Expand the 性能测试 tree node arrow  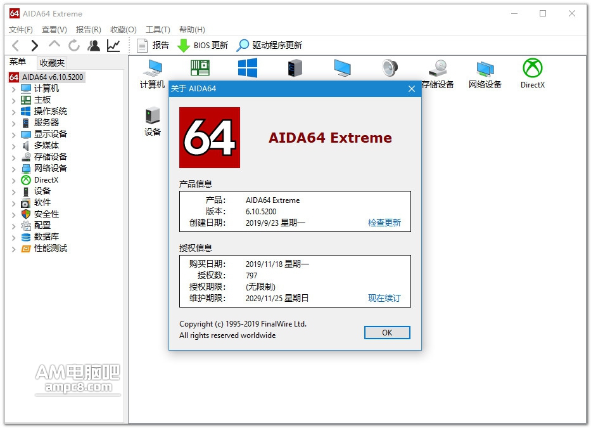click(13, 249)
